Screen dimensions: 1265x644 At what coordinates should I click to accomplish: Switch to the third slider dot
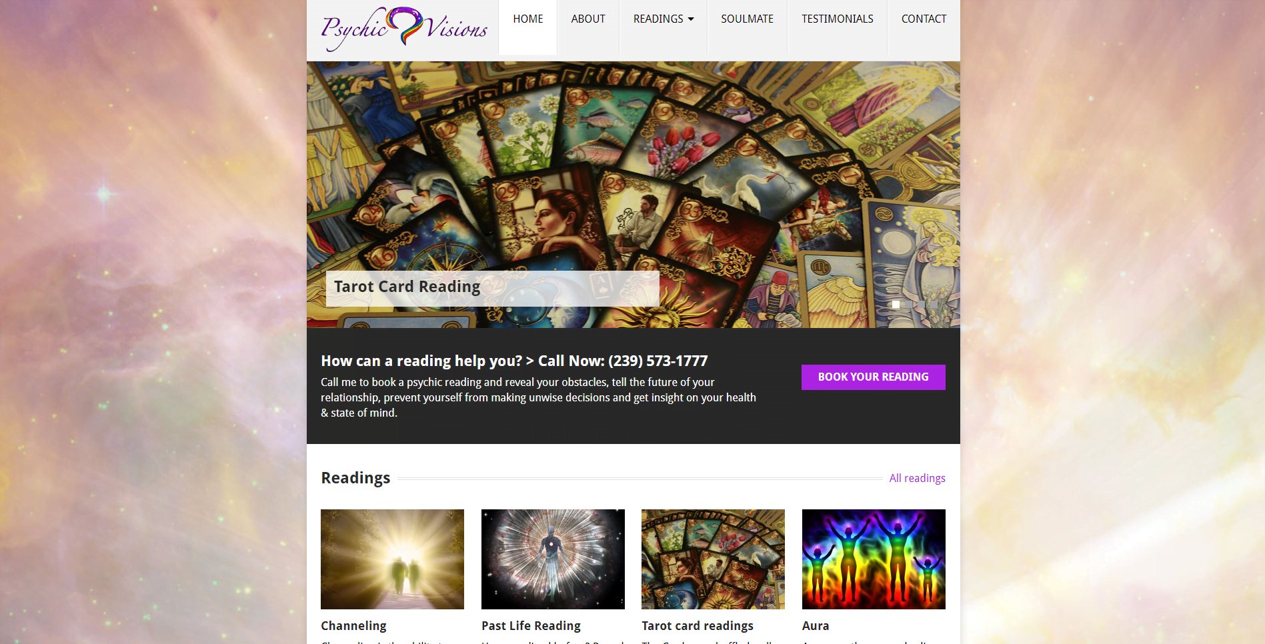click(x=921, y=304)
